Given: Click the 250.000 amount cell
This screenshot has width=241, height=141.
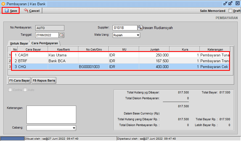Looking at the screenshot, I should [154, 55].
